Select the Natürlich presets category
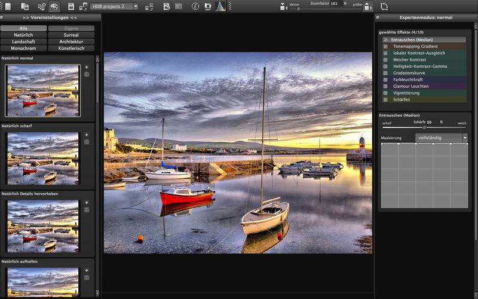Viewport: 478px width, 299px height. click(23, 35)
